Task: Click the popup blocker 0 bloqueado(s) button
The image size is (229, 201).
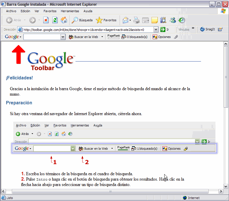Action: click(135, 37)
